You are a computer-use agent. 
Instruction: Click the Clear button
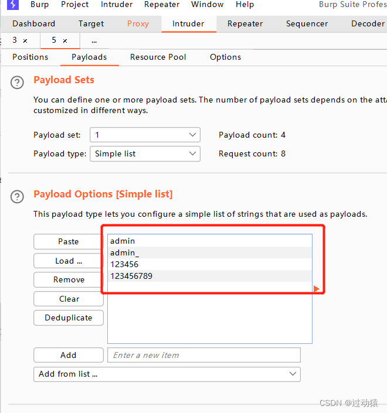69,299
